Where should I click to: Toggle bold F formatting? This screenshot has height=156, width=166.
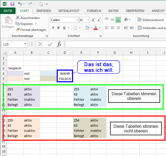tap(53, 28)
